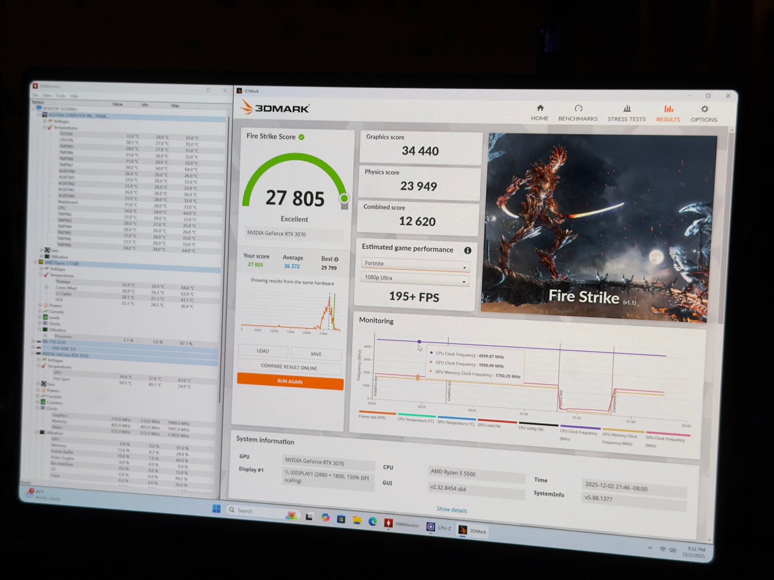The image size is (774, 580).
Task: Open CPU-Z from the taskbar
Action: 438,527
